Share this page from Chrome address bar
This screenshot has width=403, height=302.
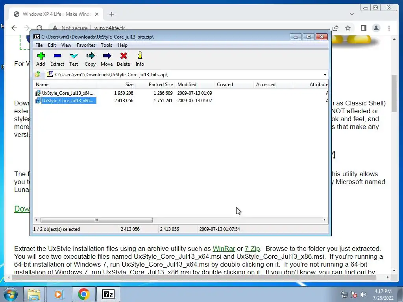click(335, 28)
